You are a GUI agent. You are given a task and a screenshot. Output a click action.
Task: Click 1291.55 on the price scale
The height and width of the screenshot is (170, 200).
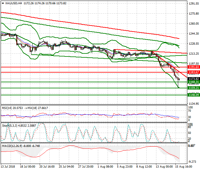(x=193, y=4)
